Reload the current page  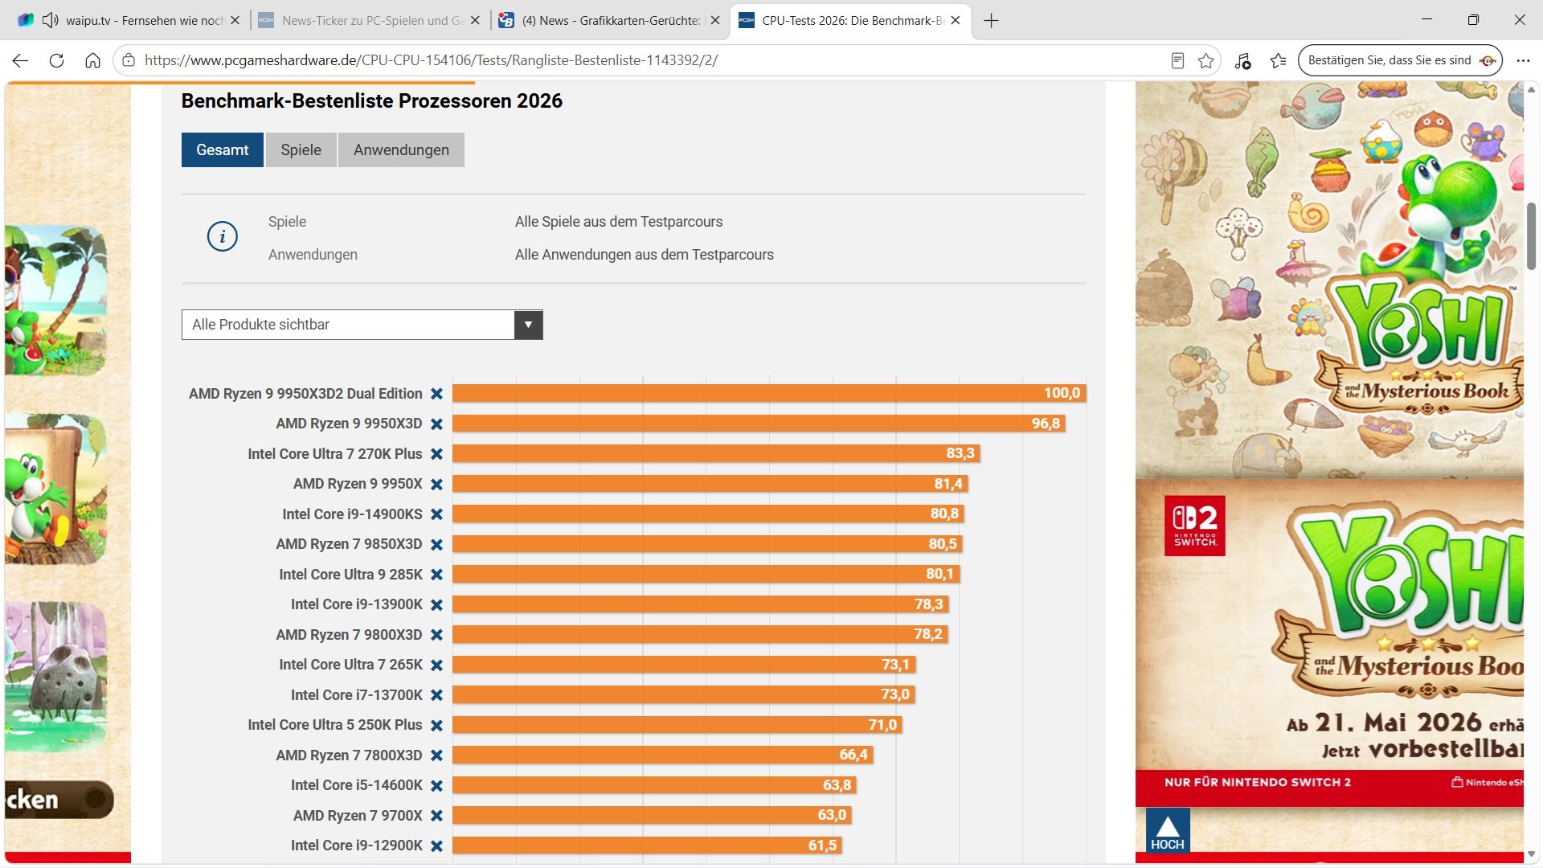coord(56,60)
